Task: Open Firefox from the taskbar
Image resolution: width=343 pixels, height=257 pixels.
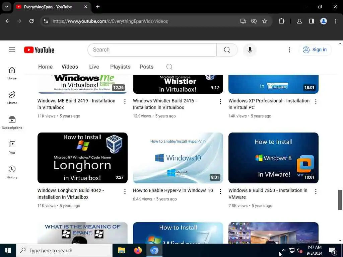Action: pyautogui.click(x=138, y=250)
